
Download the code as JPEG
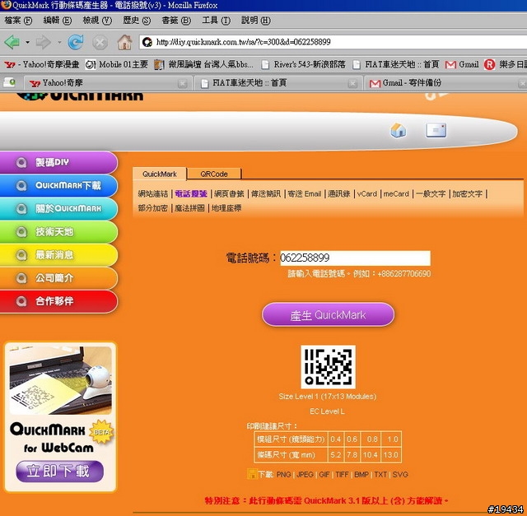(x=305, y=474)
